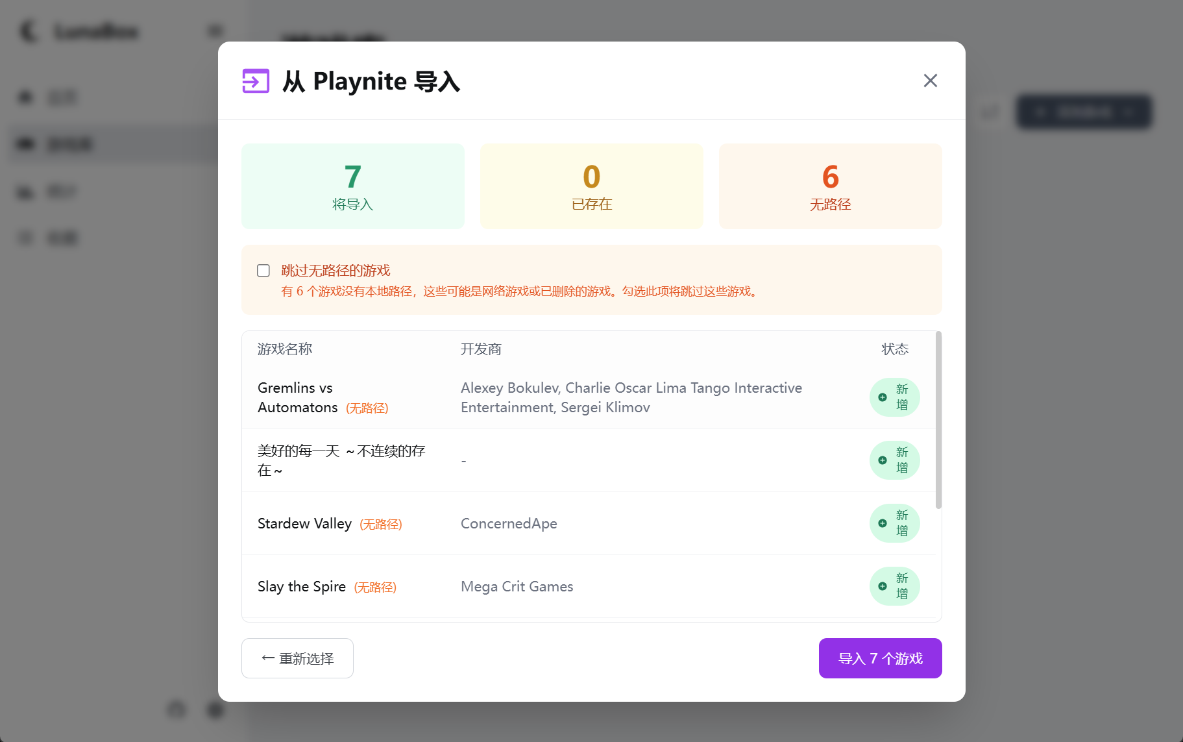
Task: Click the 导入 7 个游戏 button
Action: click(880, 658)
